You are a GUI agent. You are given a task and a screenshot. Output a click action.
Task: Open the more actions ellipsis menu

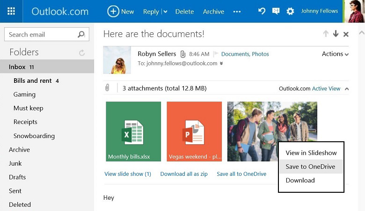[237, 12]
